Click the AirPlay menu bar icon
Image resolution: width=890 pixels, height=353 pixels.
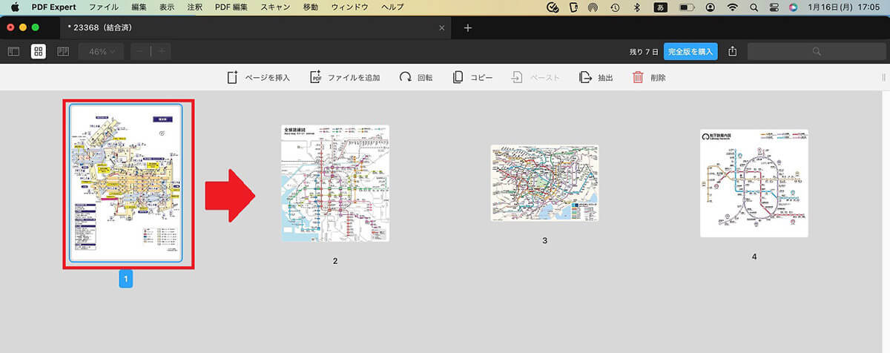click(x=593, y=7)
